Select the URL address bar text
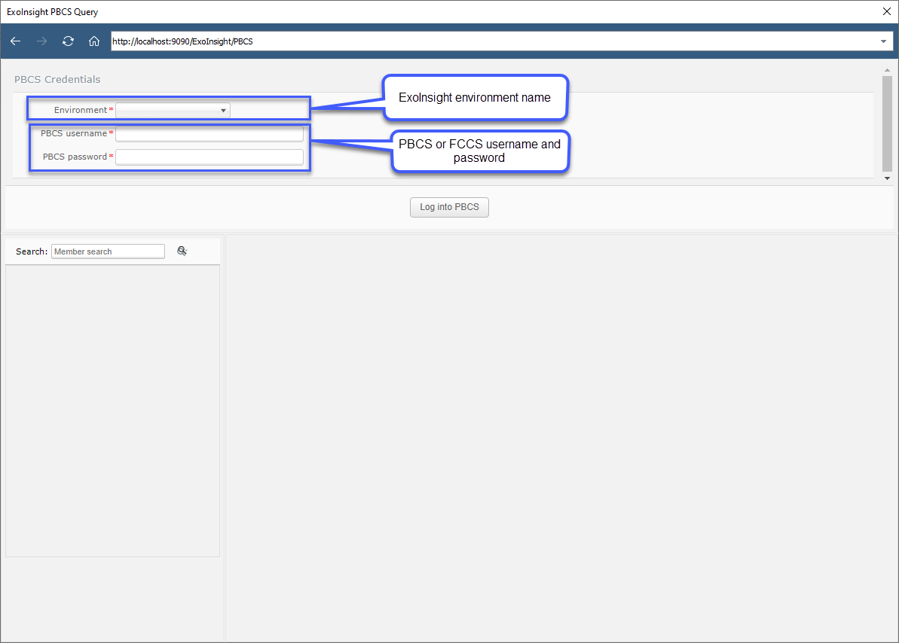 pos(183,41)
